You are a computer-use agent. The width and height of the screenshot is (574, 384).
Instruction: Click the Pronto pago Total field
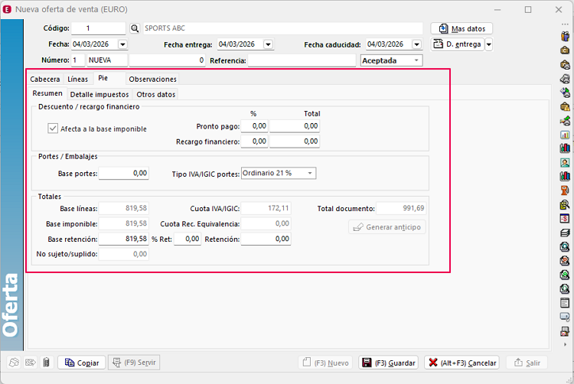tap(295, 125)
